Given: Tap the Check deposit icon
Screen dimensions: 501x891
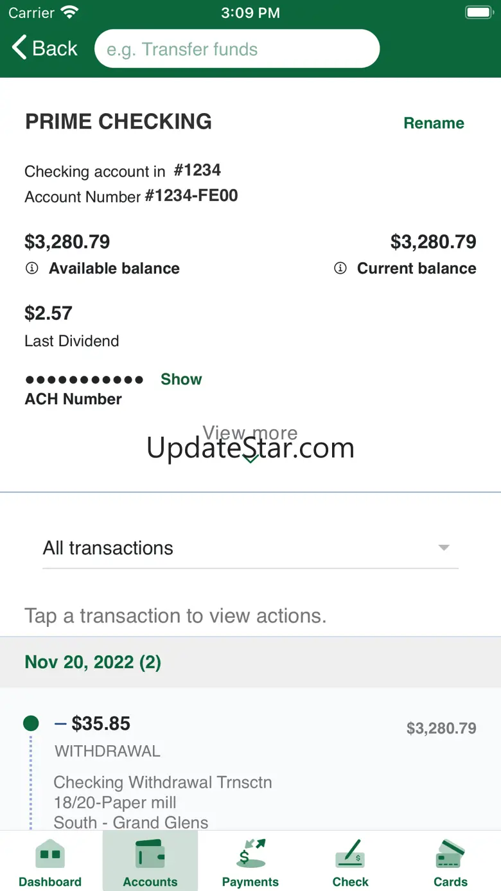Looking at the screenshot, I should (x=351, y=854).
